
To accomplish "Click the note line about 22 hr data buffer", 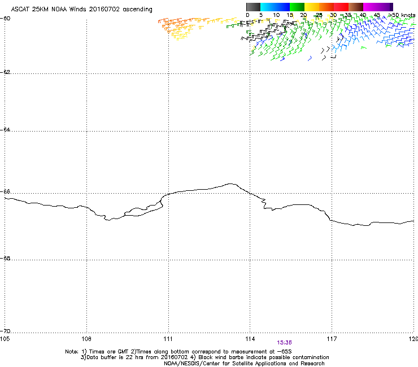I will 204,357.
